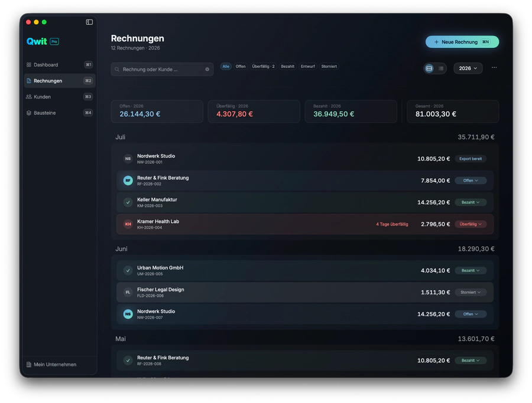Select the Bezahlt filter chip
This screenshot has width=532, height=403.
coord(288,66)
